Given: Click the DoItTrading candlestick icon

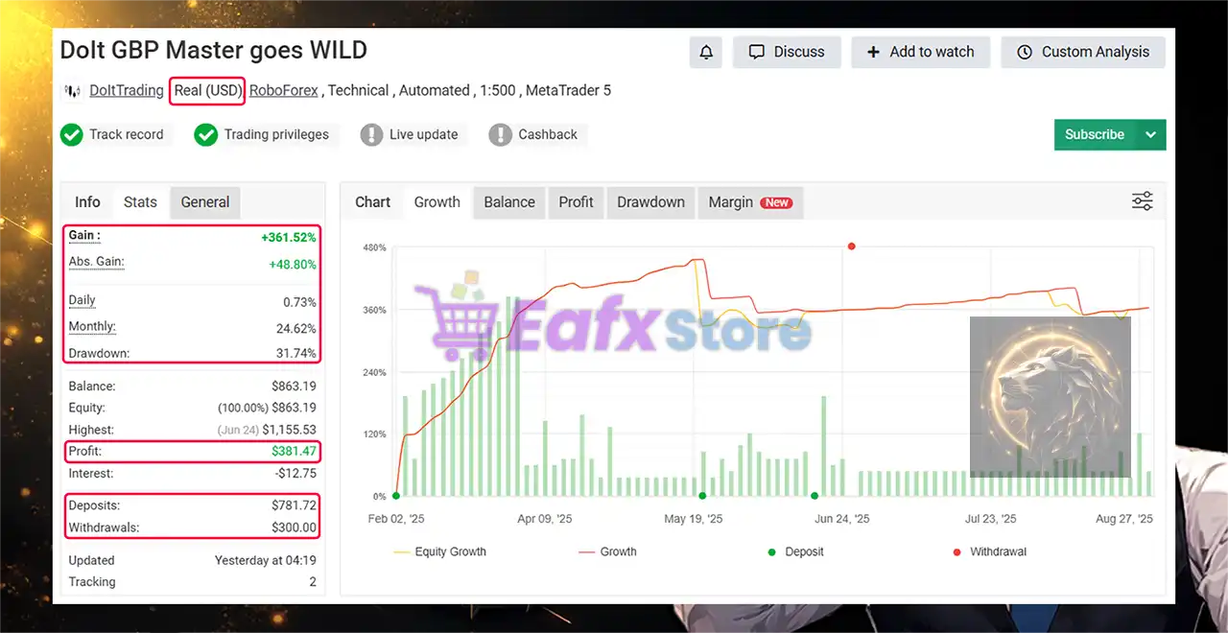Looking at the screenshot, I should (x=72, y=91).
